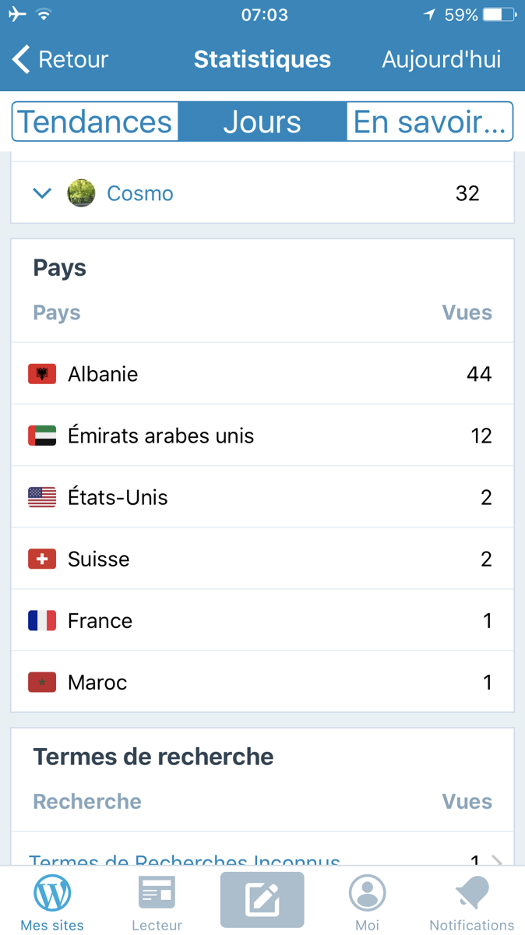The width and height of the screenshot is (525, 935).
Task: Tap the États-Unis flag icon
Action: pos(42,497)
